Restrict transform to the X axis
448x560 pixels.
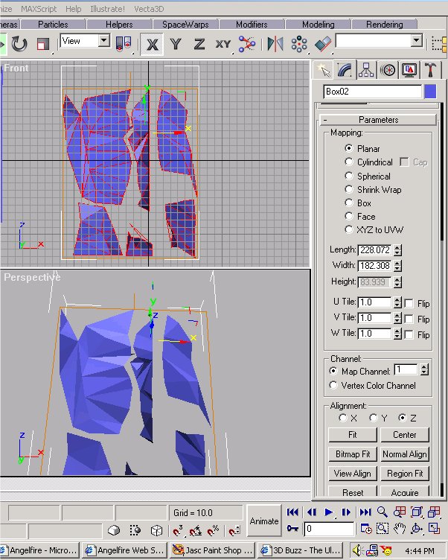153,44
